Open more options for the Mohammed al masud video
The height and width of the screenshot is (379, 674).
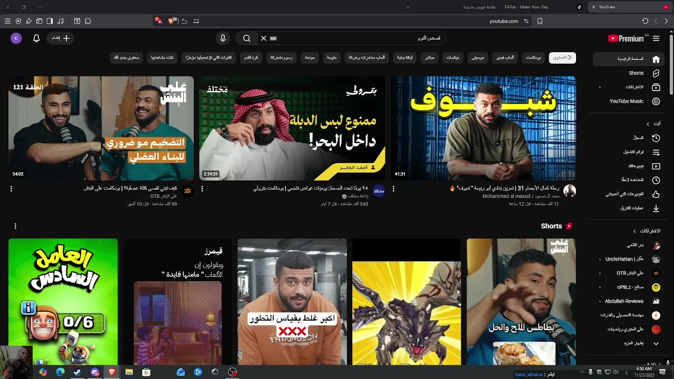(x=393, y=189)
